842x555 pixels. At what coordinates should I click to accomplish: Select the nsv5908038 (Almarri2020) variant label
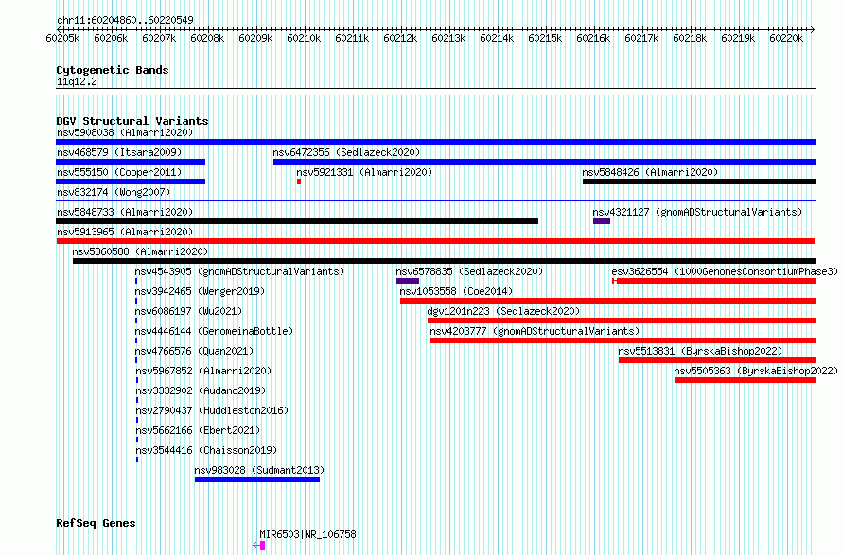(x=125, y=132)
